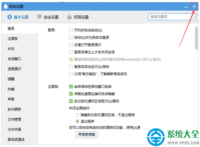Screen dimensions: 200x147
Task: Uncheck 始终保持在其他窗口前端
Action: pyautogui.click(x=71, y=87)
